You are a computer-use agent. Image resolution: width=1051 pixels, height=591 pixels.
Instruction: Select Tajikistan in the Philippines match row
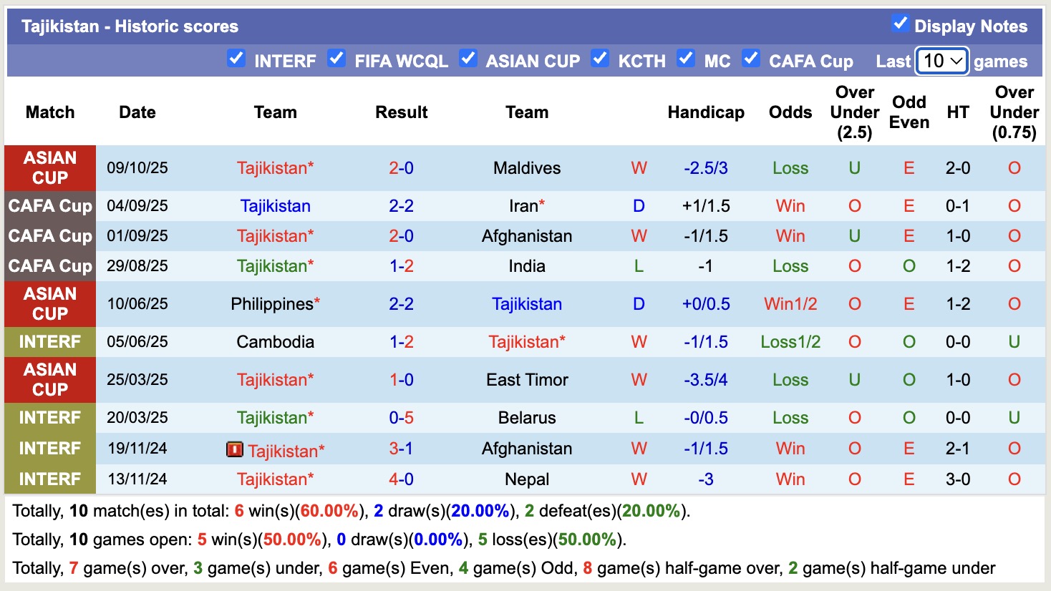pyautogui.click(x=527, y=303)
